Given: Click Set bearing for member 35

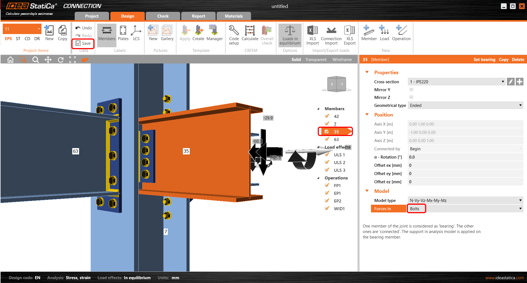Looking at the screenshot, I should (484, 59).
